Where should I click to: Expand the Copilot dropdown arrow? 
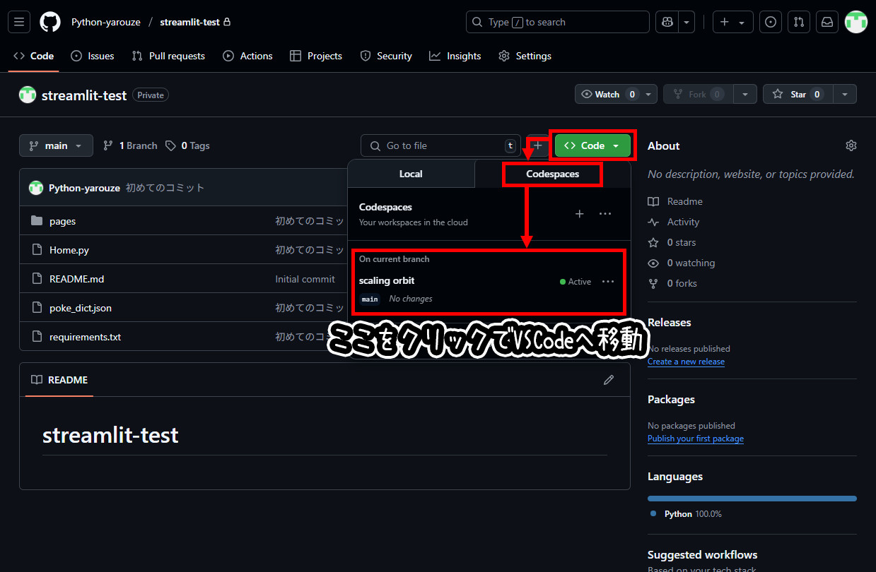[687, 22]
